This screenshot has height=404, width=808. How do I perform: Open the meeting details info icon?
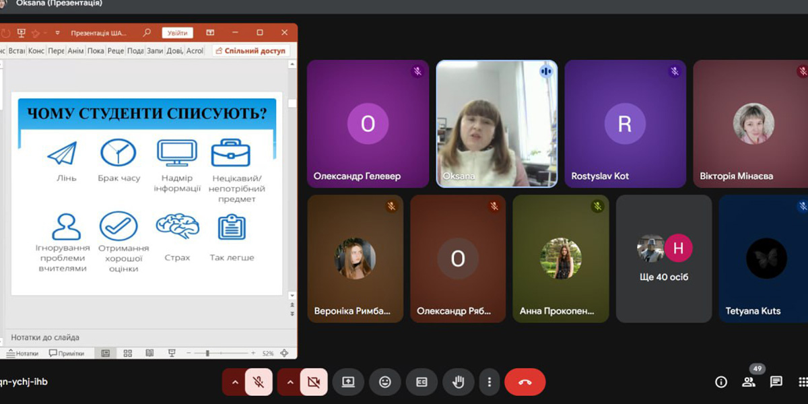(x=721, y=382)
